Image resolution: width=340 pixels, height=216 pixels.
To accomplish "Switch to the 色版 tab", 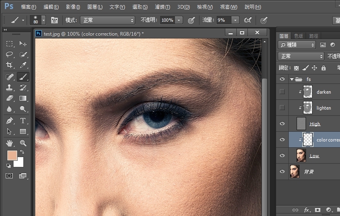I will [x=299, y=36].
